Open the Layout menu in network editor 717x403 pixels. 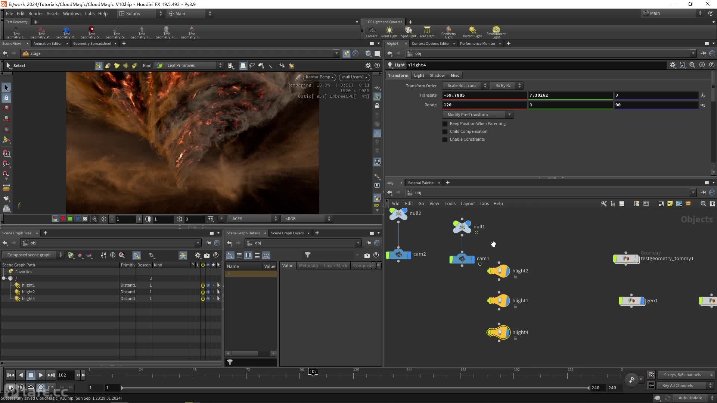468,204
